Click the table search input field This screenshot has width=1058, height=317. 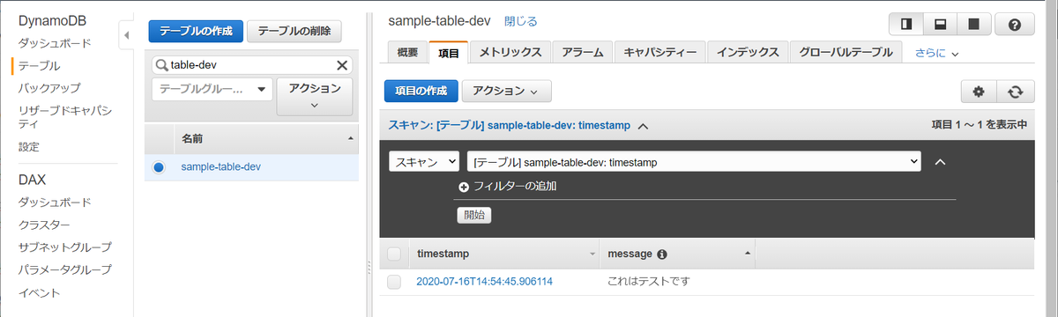click(252, 65)
